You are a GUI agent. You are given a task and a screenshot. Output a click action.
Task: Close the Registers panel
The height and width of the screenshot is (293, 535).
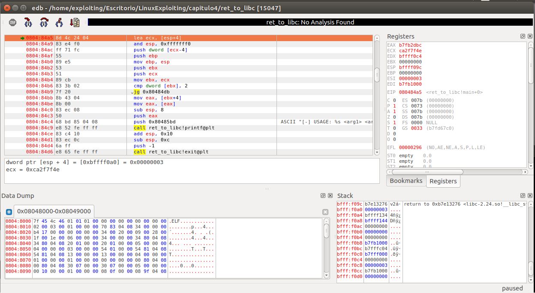coord(529,36)
